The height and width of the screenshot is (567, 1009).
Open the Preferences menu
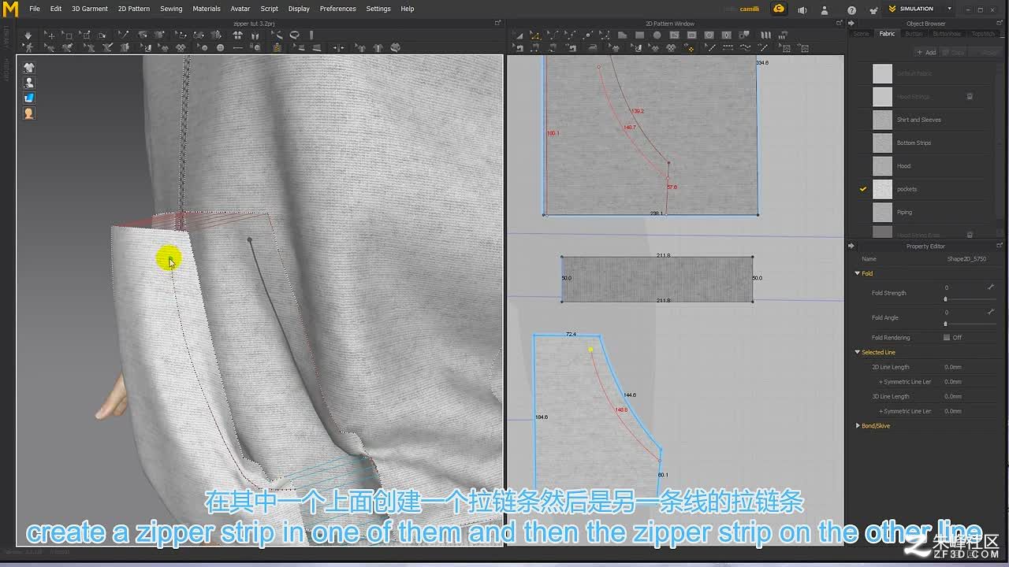coord(337,9)
